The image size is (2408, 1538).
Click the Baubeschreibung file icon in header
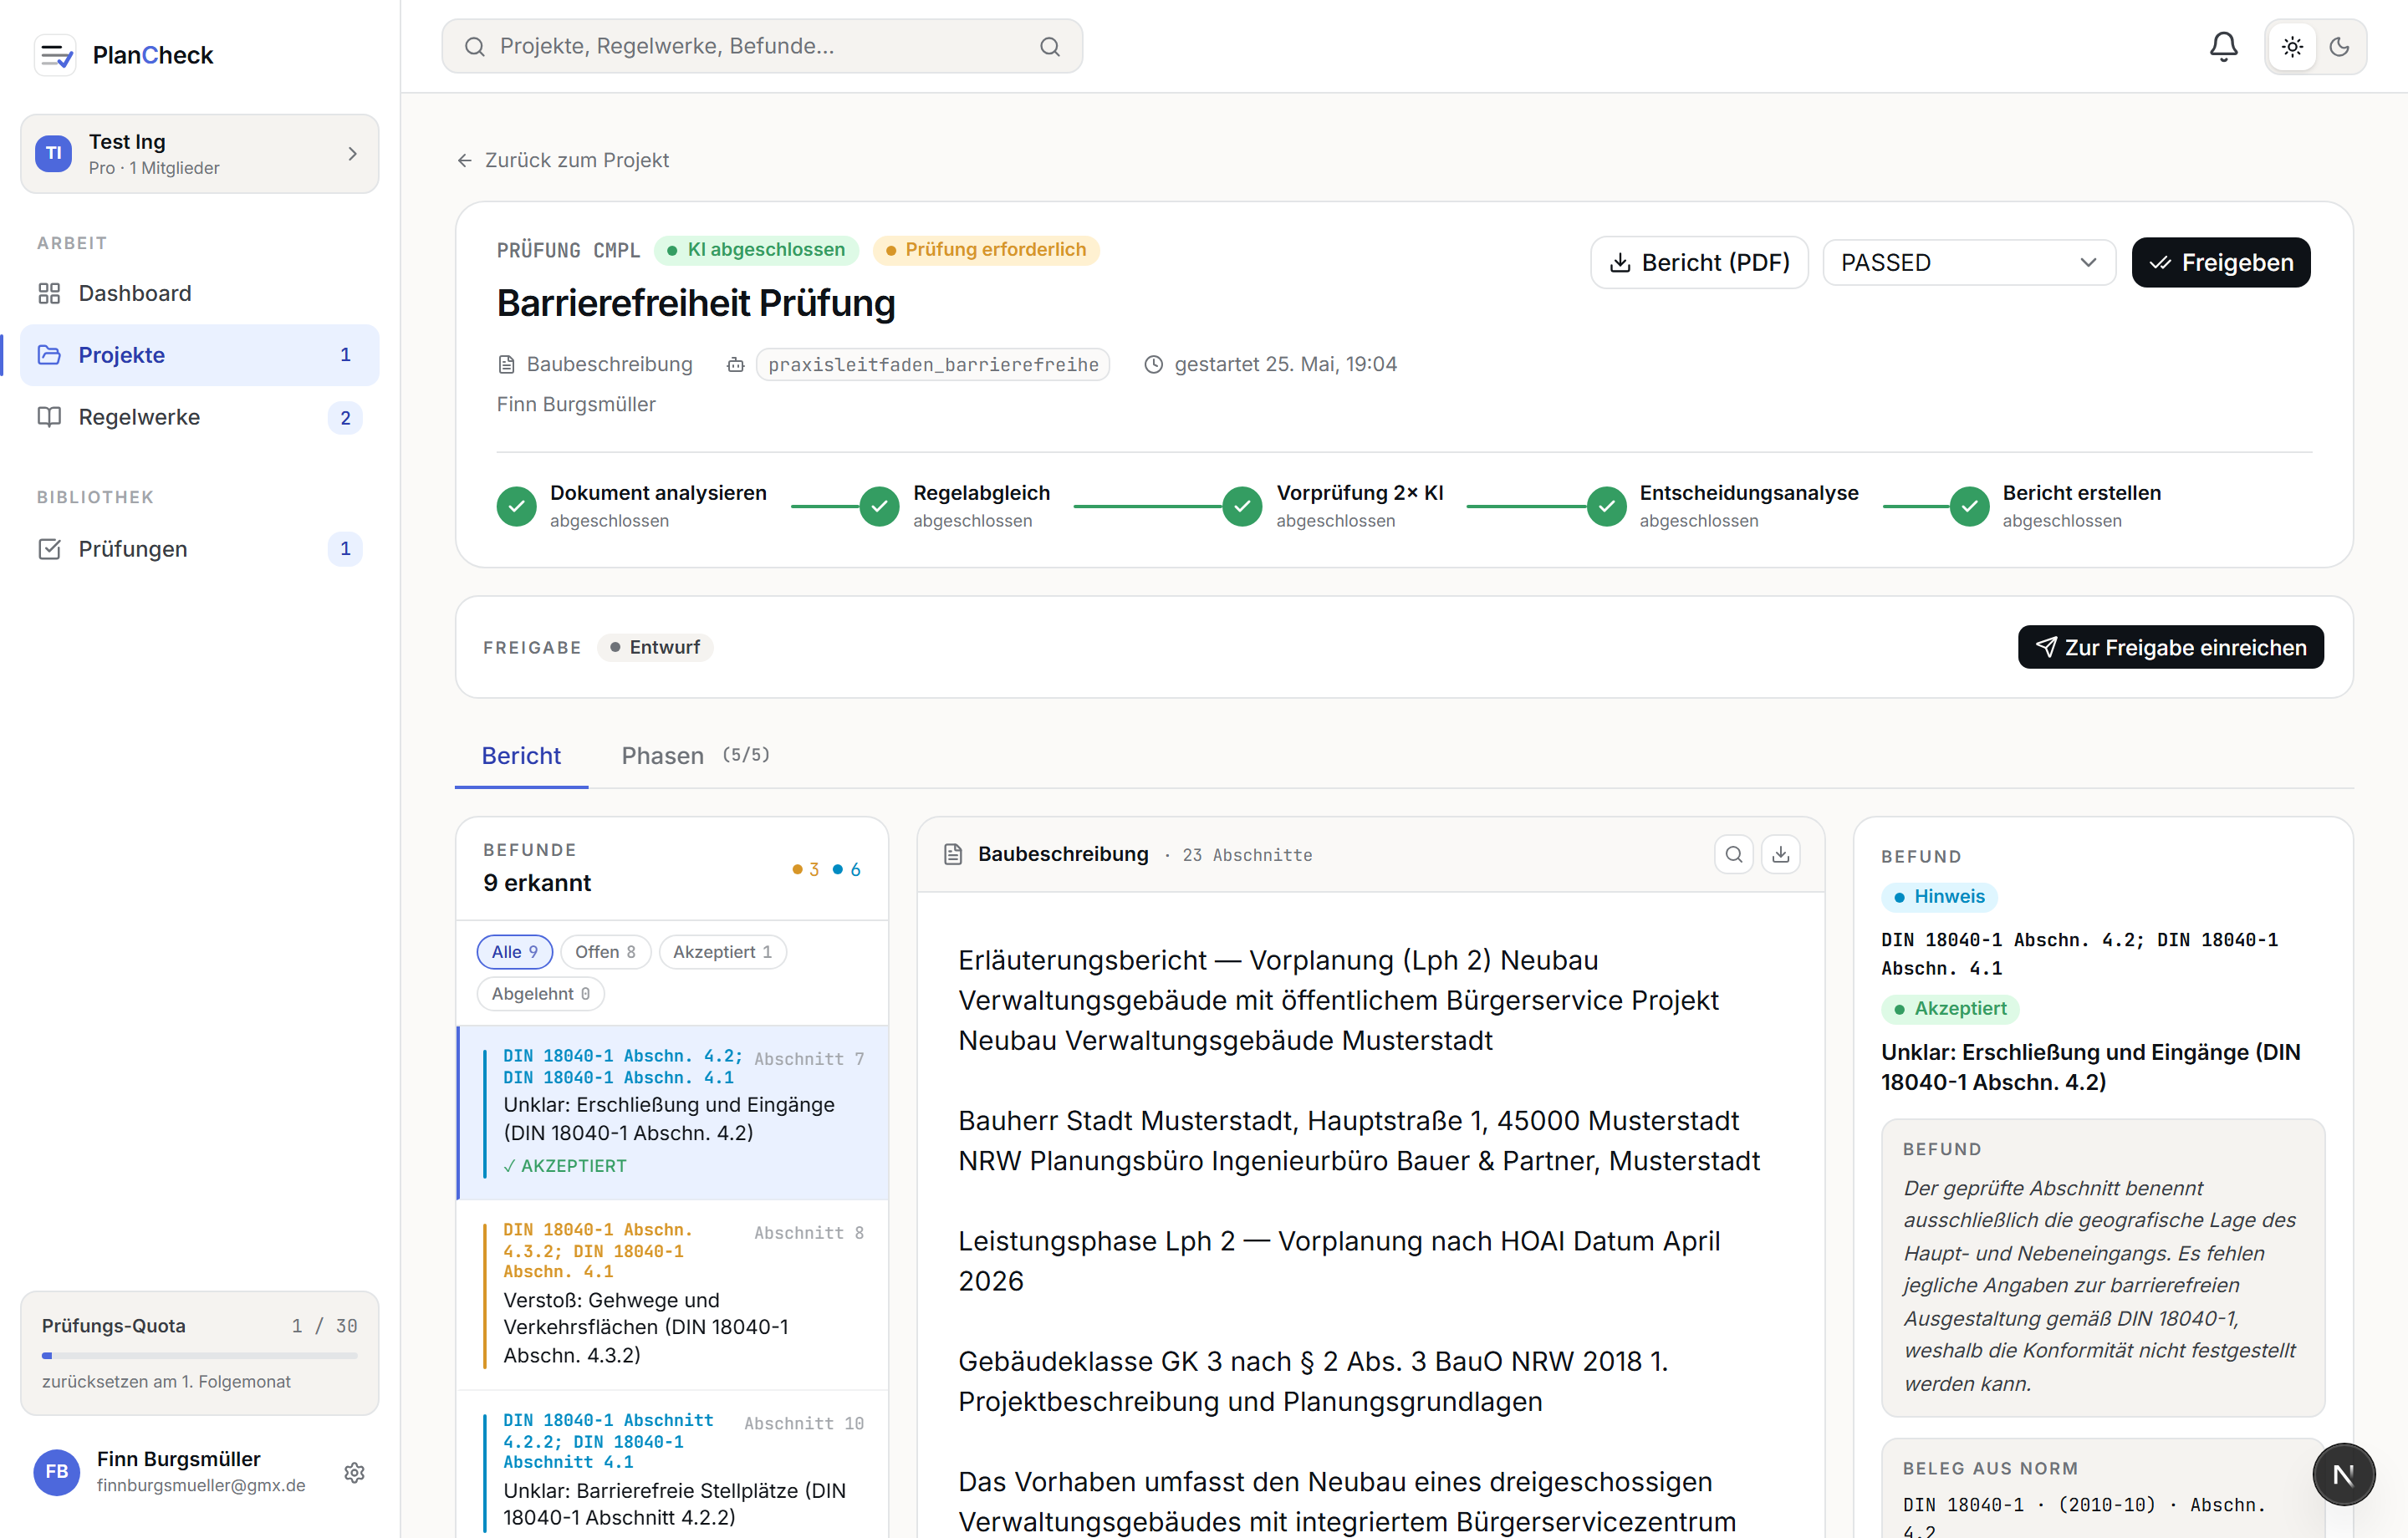click(x=506, y=364)
